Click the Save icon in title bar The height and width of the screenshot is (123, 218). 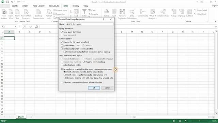[7, 2]
